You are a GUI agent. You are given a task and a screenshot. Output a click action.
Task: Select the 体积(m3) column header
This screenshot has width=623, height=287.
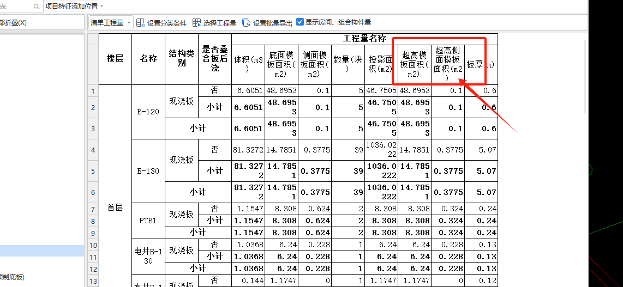pyautogui.click(x=248, y=65)
